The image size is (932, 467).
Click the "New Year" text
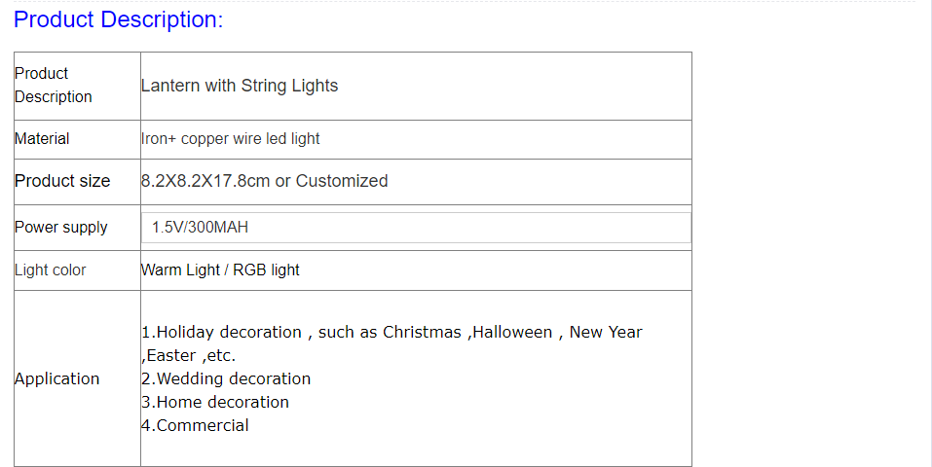tap(606, 333)
